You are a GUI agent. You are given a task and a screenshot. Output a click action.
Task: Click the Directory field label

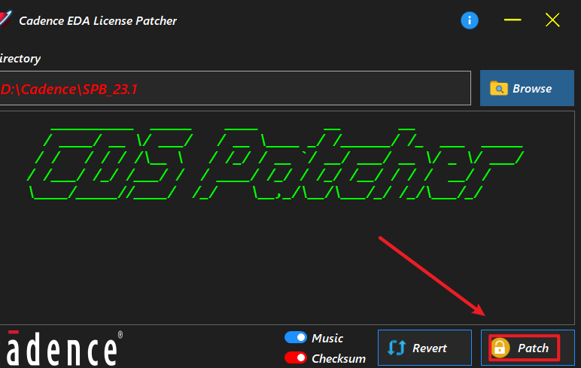(x=20, y=59)
